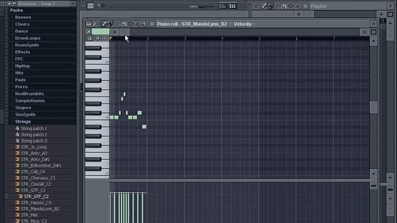Click the browser collapse-structure icon
Viewport: 397px width, 223px height.
[4, 4]
